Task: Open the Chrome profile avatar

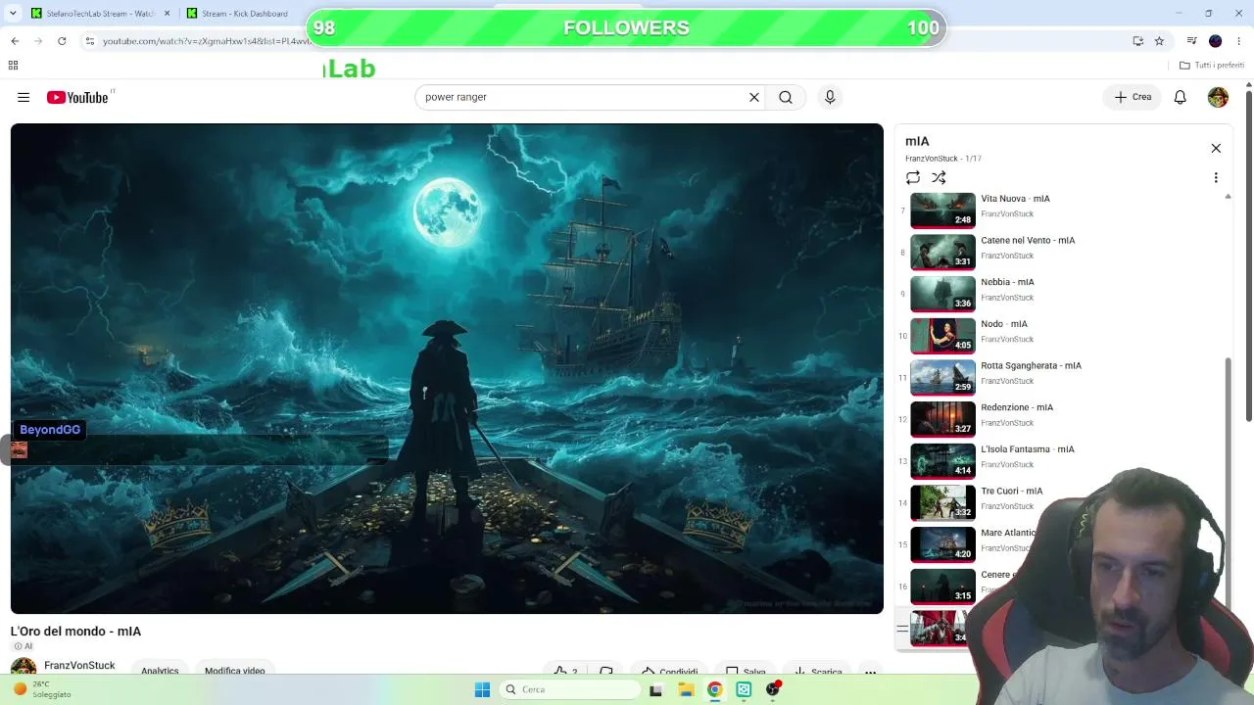Action: tap(1216, 41)
